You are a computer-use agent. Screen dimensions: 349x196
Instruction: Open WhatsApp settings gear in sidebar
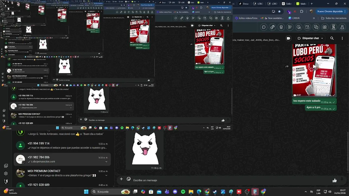tap(6, 173)
